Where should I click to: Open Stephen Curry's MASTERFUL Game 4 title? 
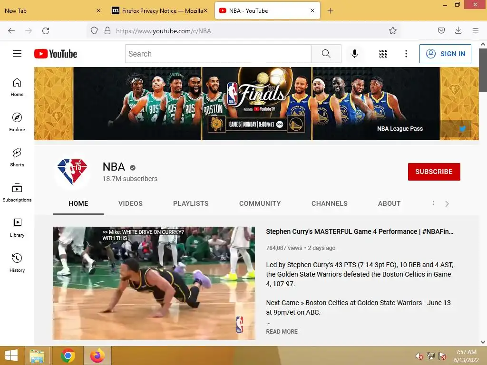point(360,231)
